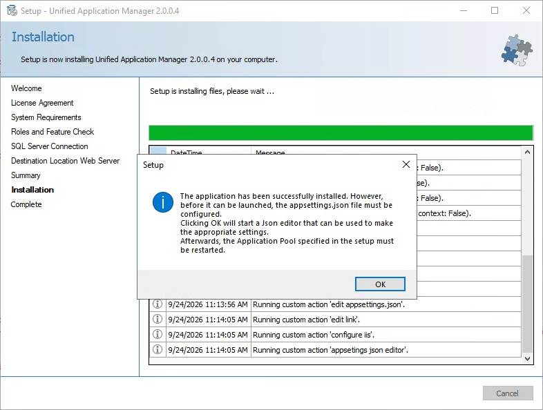
Task: Click the green installation progress bar
Action: [341, 133]
